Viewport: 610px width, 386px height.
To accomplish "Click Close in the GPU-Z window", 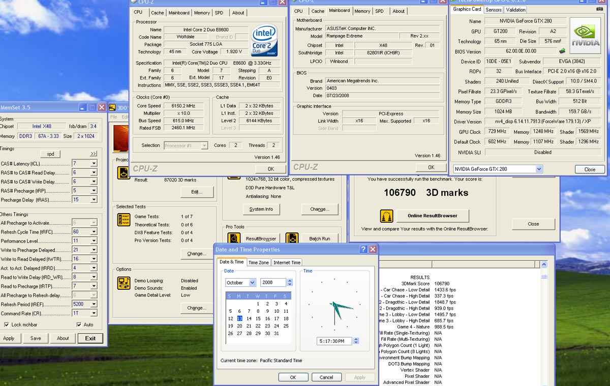I will 590,169.
